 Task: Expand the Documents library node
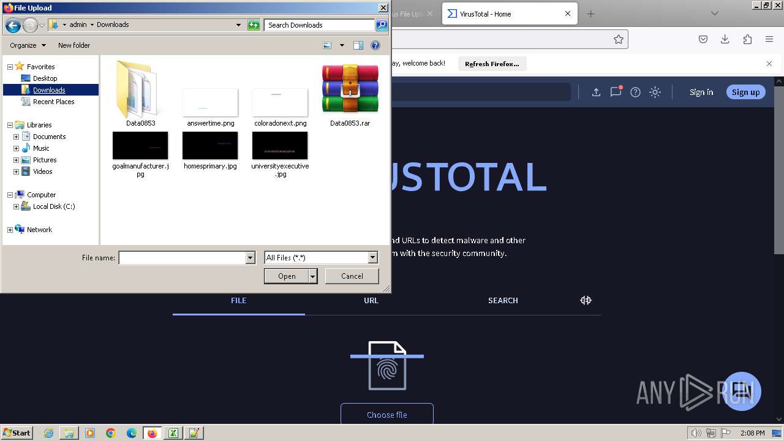pyautogui.click(x=16, y=137)
